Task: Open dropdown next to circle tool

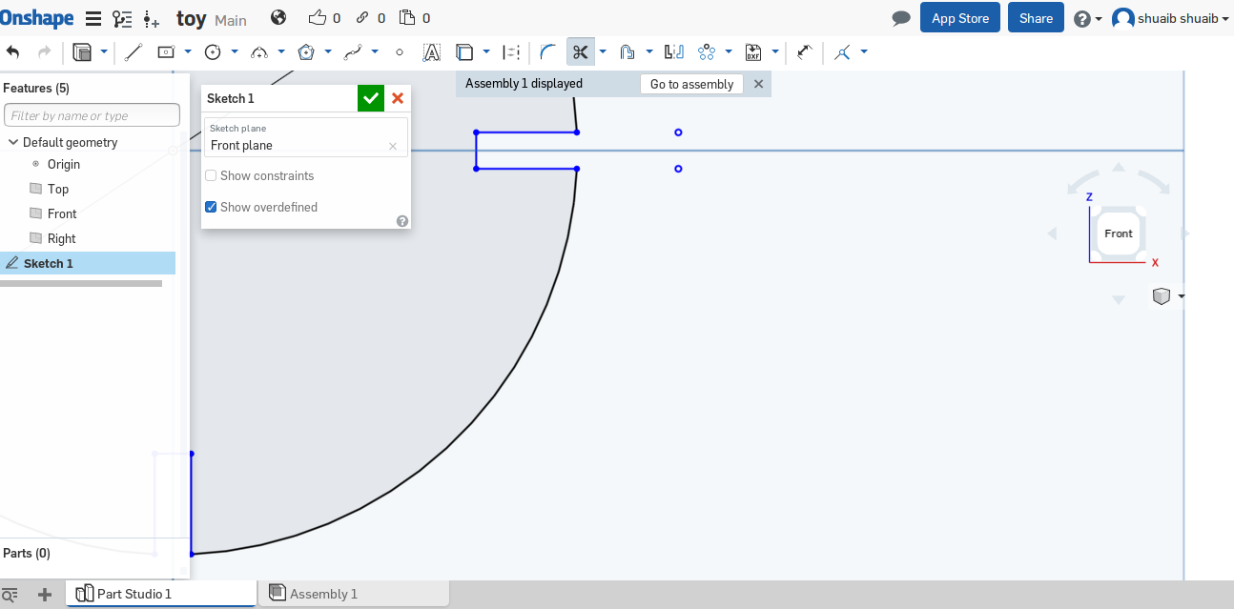Action: 235,51
